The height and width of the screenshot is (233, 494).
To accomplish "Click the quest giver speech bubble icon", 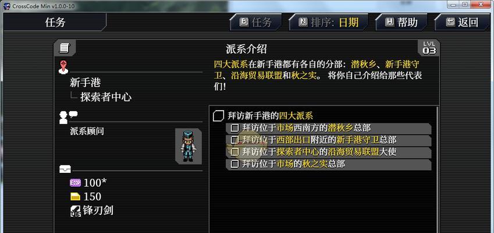I will (x=68, y=117).
